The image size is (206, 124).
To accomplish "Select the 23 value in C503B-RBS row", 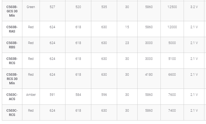I will tap(127, 43).
